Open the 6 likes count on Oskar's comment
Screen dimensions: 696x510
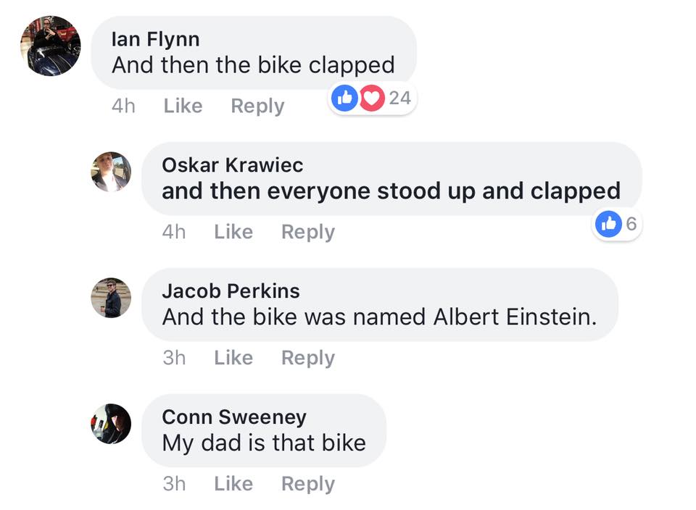[x=631, y=224]
